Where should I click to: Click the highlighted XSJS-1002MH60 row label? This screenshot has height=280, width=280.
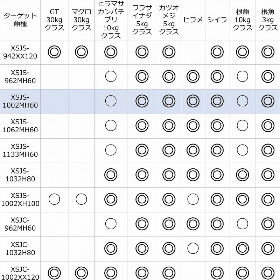point(20,101)
